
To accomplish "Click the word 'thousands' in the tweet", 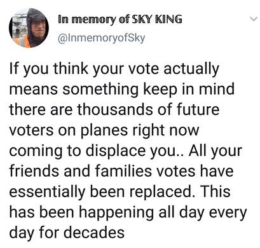I will tap(114, 109).
